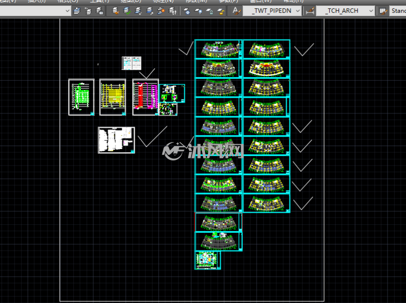Open the Dimension Style manager icon
The width and height of the screenshot is (406, 303).
pos(310,11)
